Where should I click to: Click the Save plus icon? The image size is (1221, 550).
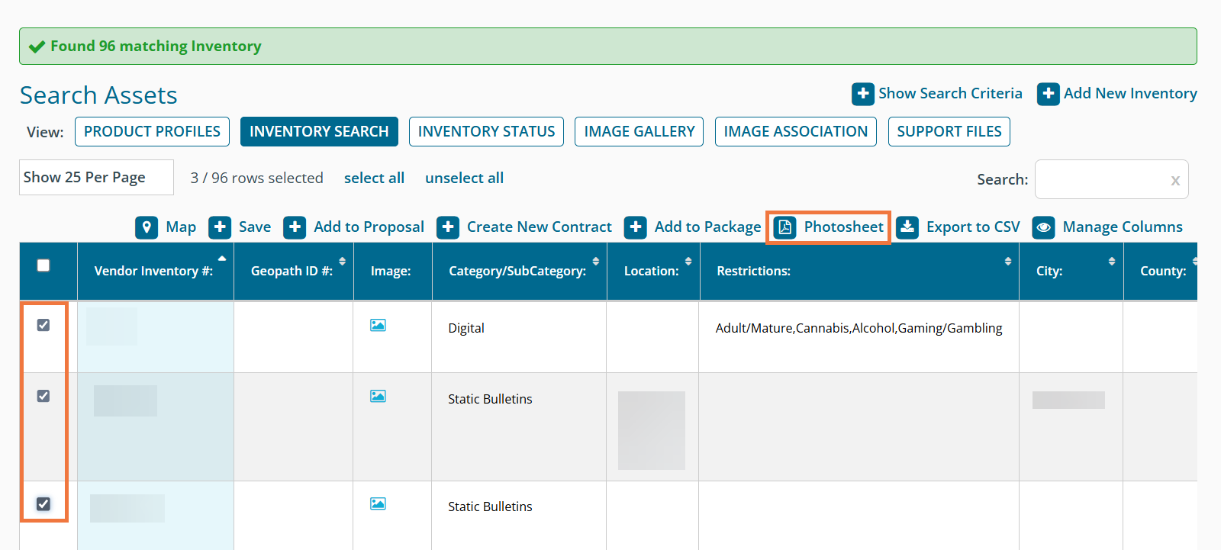click(220, 227)
